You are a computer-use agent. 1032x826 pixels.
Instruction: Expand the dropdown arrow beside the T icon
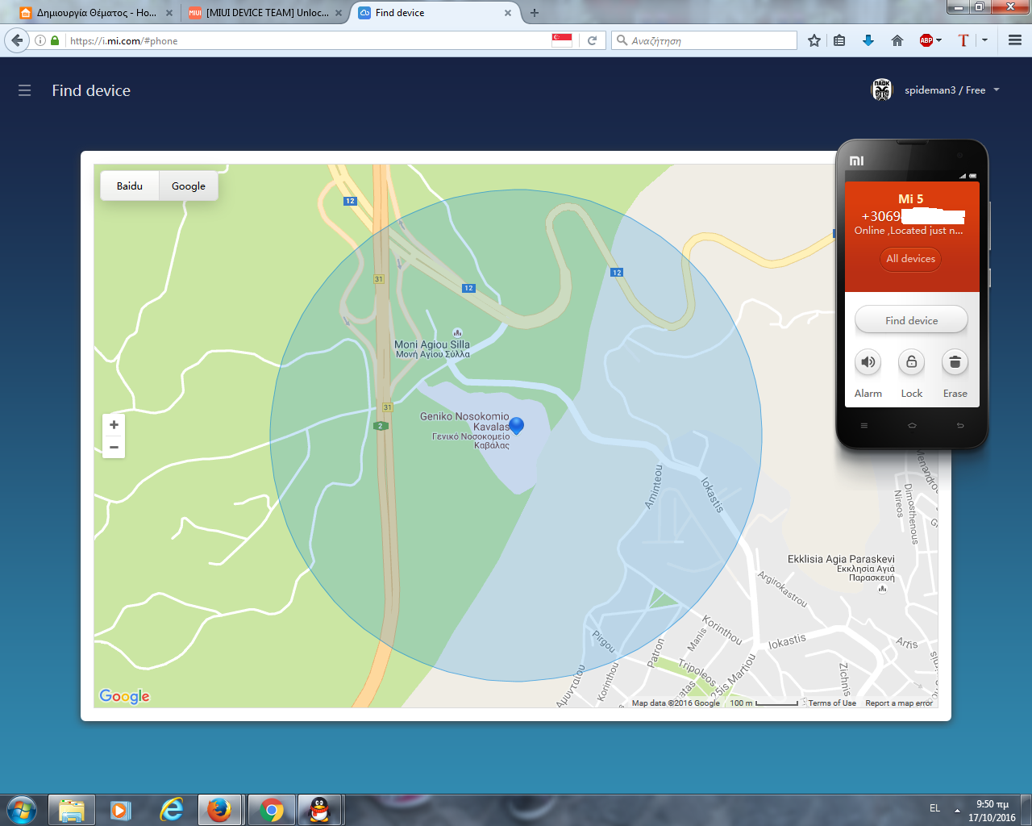984,40
